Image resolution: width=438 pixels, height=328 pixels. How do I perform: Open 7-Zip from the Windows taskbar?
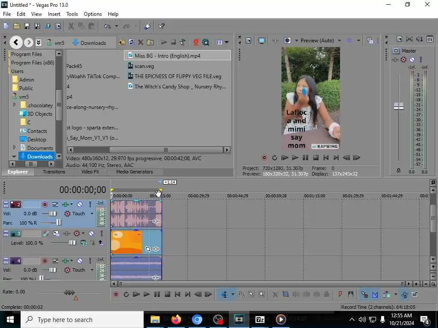click(260, 319)
